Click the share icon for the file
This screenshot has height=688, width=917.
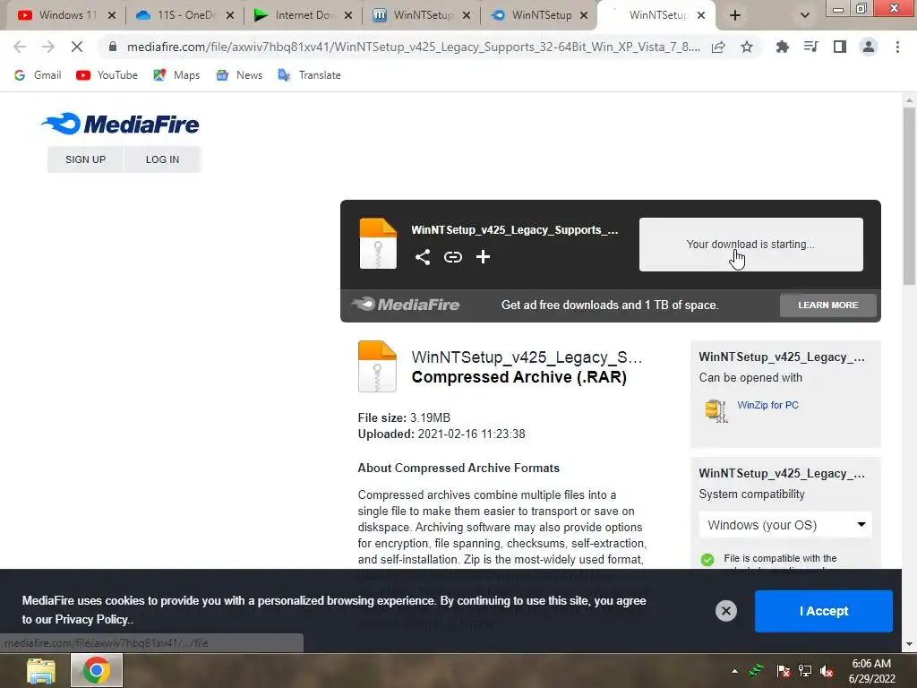pos(423,257)
